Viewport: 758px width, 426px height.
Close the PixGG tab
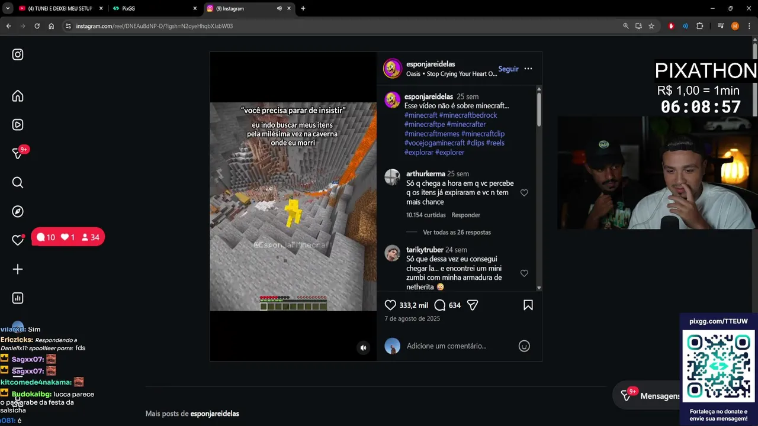(195, 8)
